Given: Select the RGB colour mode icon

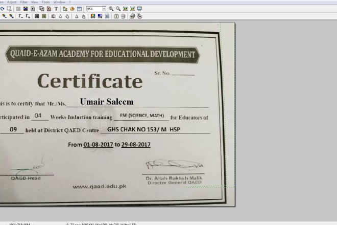Looking at the screenshot, I should 26,9.
